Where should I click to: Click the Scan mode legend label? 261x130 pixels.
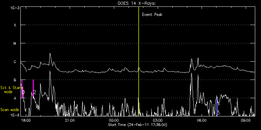10,110
